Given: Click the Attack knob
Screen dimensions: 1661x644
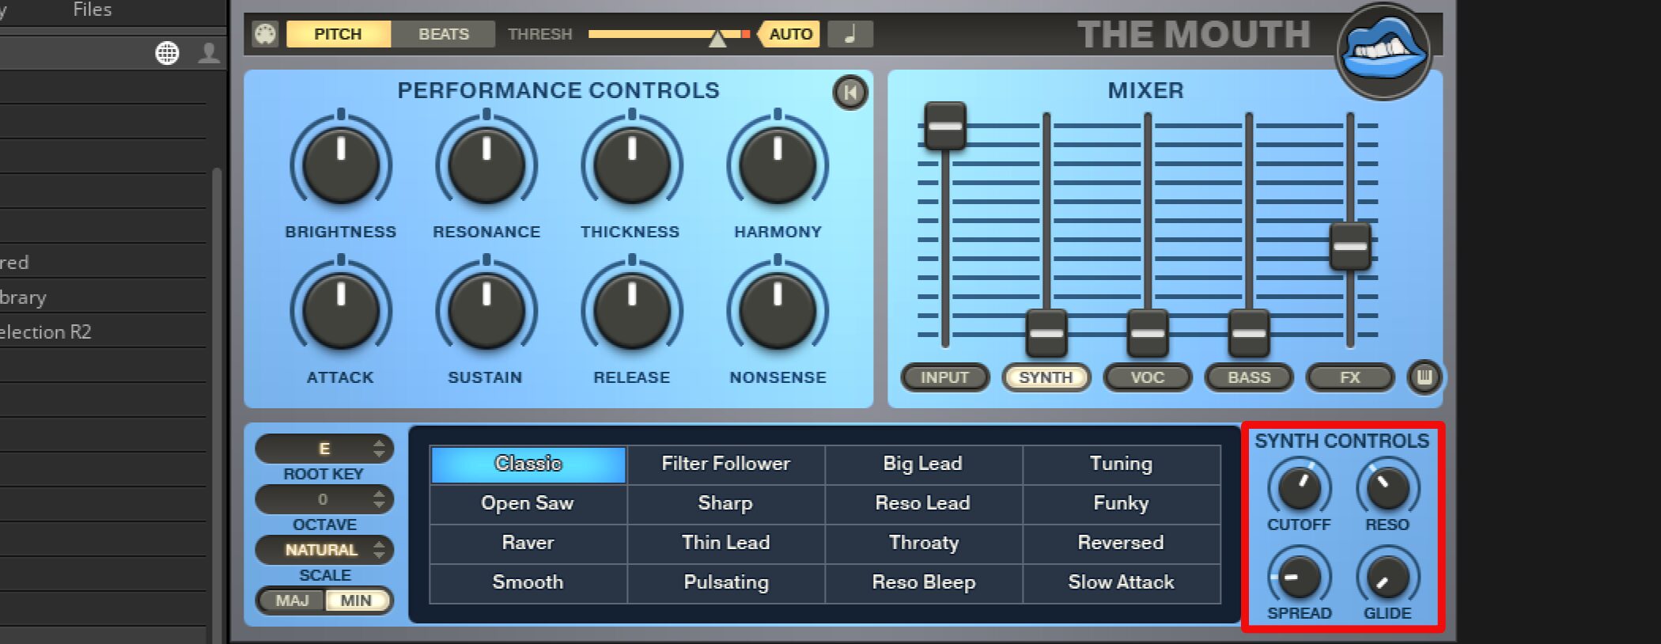Looking at the screenshot, I should click(341, 311).
